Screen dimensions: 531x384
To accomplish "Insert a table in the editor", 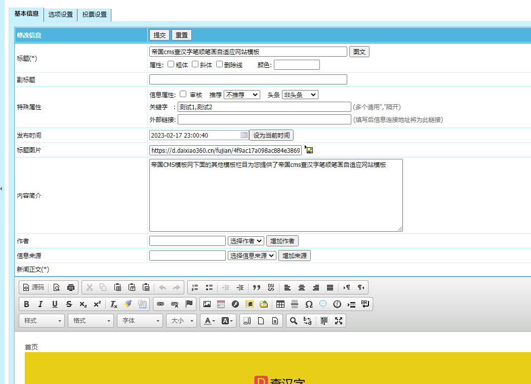I will (280, 304).
